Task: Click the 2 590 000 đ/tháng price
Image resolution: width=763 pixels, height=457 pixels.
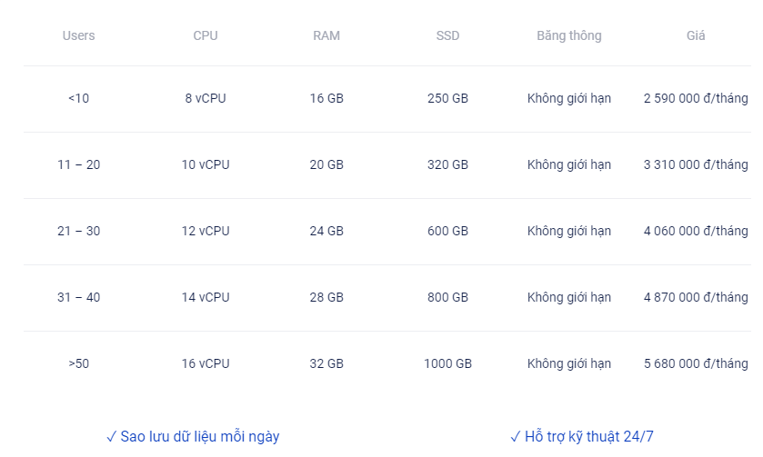Action: tap(696, 98)
